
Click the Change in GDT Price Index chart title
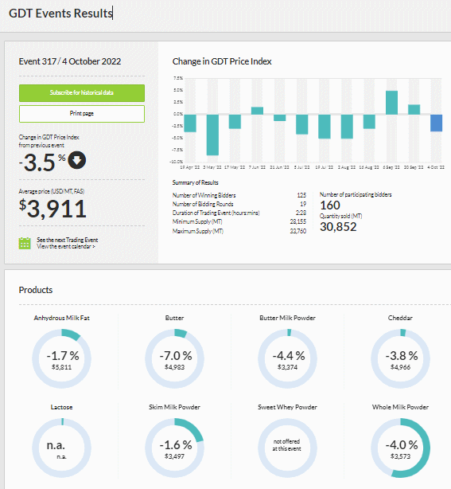(x=222, y=61)
